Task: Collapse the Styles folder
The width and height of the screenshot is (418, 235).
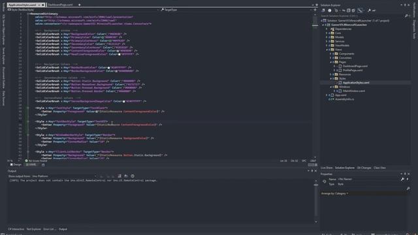Action: 330,78
